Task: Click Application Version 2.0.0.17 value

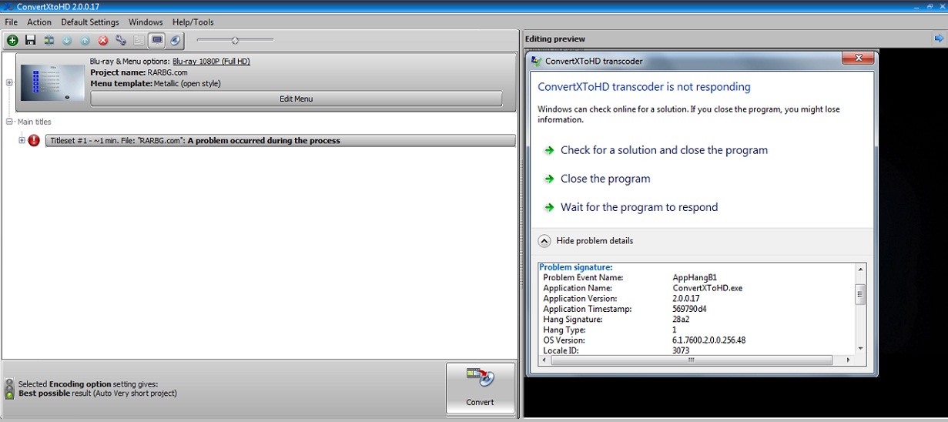Action: coord(686,299)
